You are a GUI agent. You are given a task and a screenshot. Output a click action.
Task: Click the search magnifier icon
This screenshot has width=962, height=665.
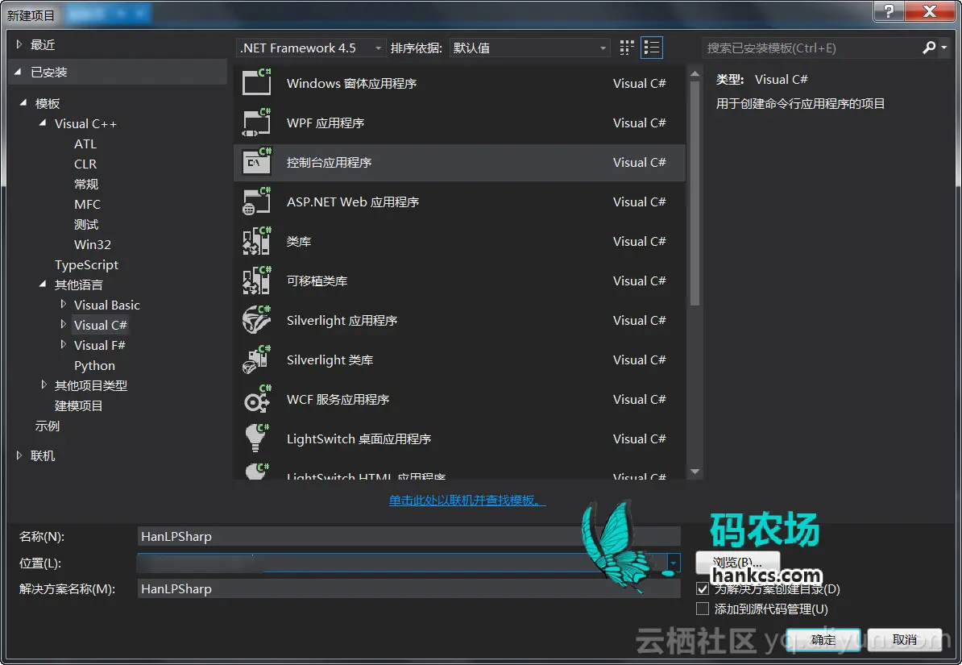pyautogui.click(x=929, y=48)
